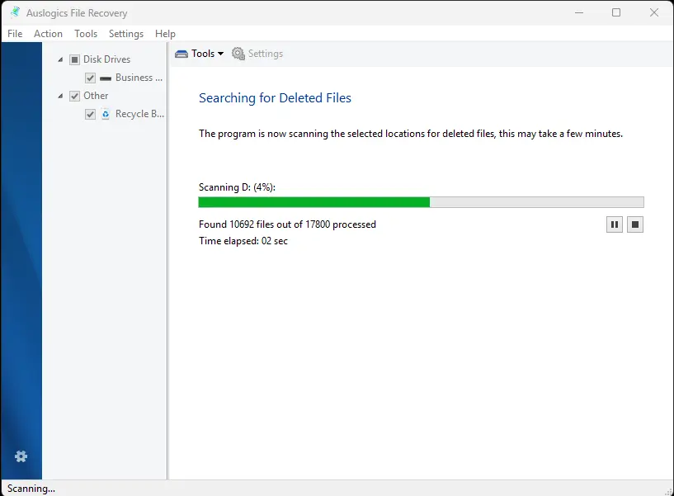Click the Settings button in the toolbar
Viewport: 674px width, 496px height.
coord(257,54)
